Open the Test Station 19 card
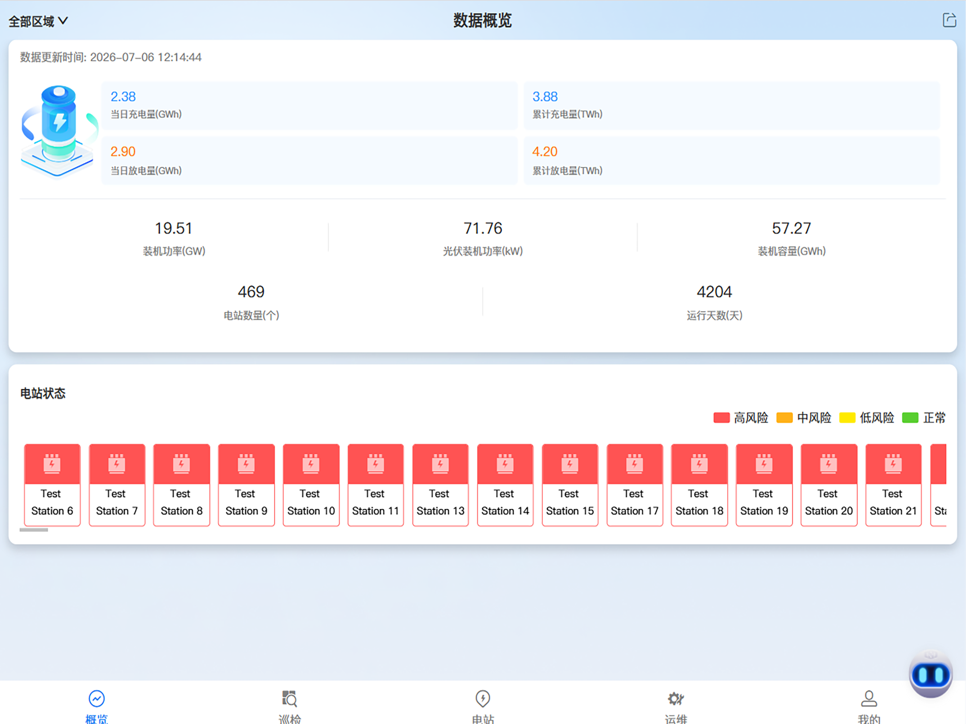The height and width of the screenshot is (724, 966). pos(764,485)
